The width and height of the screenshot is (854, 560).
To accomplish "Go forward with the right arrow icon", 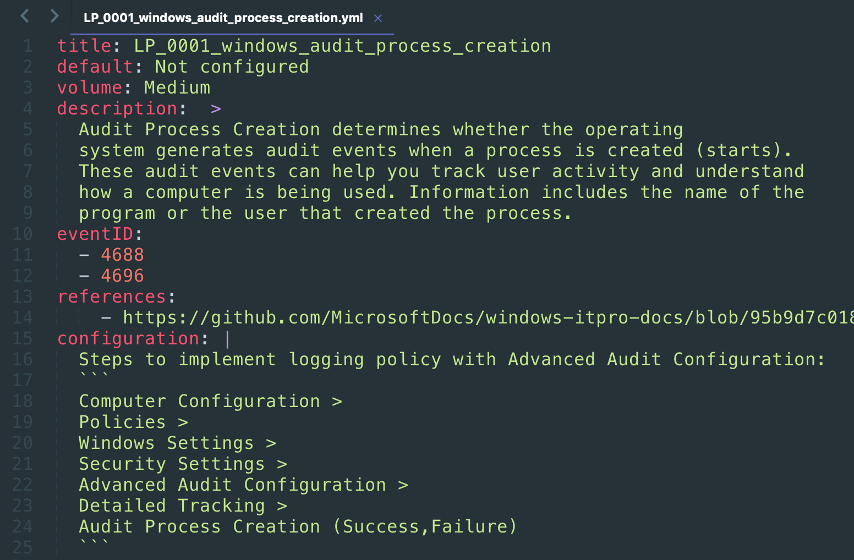I will 54,16.
